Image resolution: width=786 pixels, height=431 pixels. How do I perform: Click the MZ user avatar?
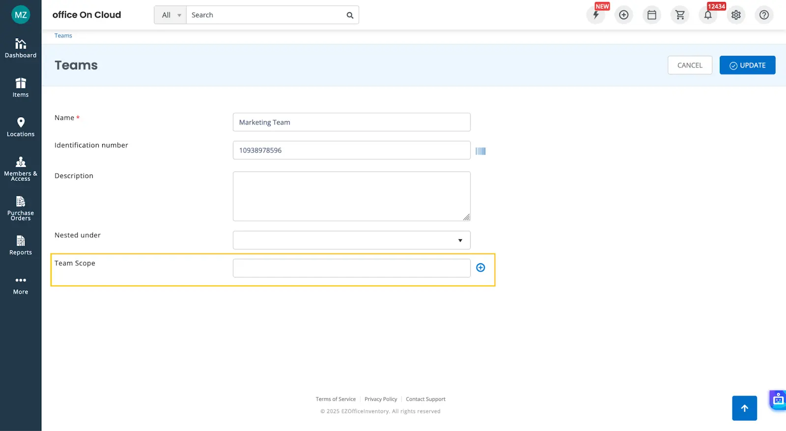(21, 15)
